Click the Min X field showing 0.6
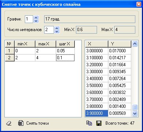 coord(86,30)
